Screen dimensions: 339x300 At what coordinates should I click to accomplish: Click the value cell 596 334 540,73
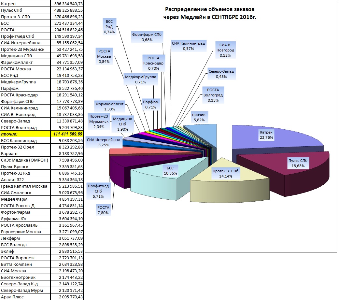(x=67, y=4)
